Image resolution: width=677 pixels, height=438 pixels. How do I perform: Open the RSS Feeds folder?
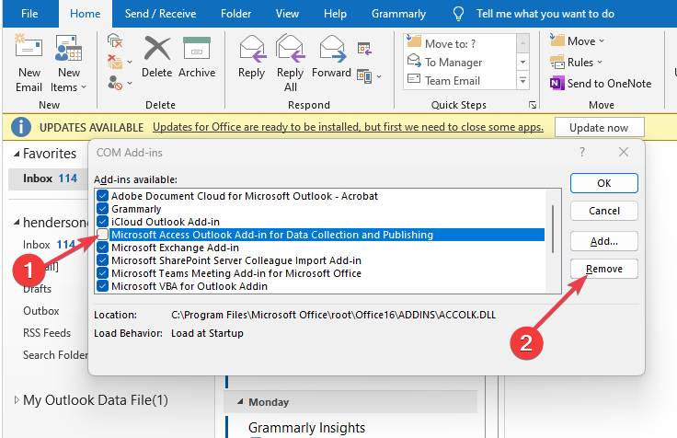tap(47, 333)
